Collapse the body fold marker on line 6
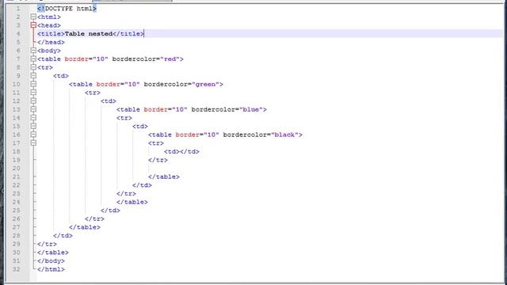This screenshot has height=285, width=507. 33,51
